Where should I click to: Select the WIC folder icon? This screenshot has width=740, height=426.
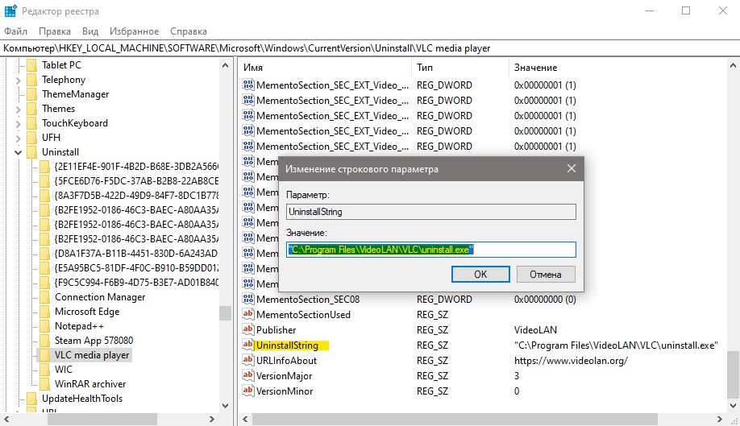pyautogui.click(x=45, y=370)
